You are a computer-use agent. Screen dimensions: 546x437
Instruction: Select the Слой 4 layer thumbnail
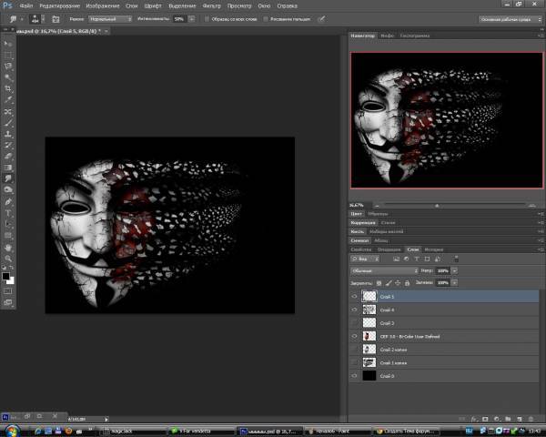tap(369, 310)
